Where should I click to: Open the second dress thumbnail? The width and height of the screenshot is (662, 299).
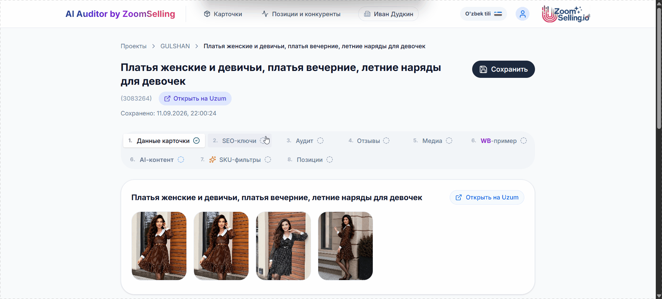pos(221,246)
